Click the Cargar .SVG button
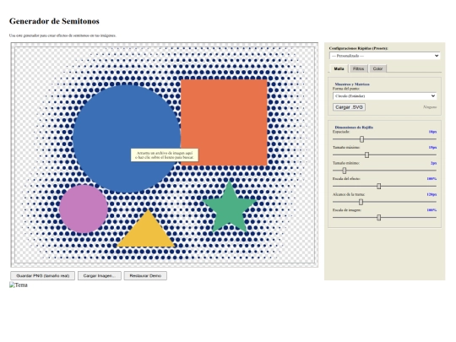The height and width of the screenshot is (342, 456). click(349, 107)
